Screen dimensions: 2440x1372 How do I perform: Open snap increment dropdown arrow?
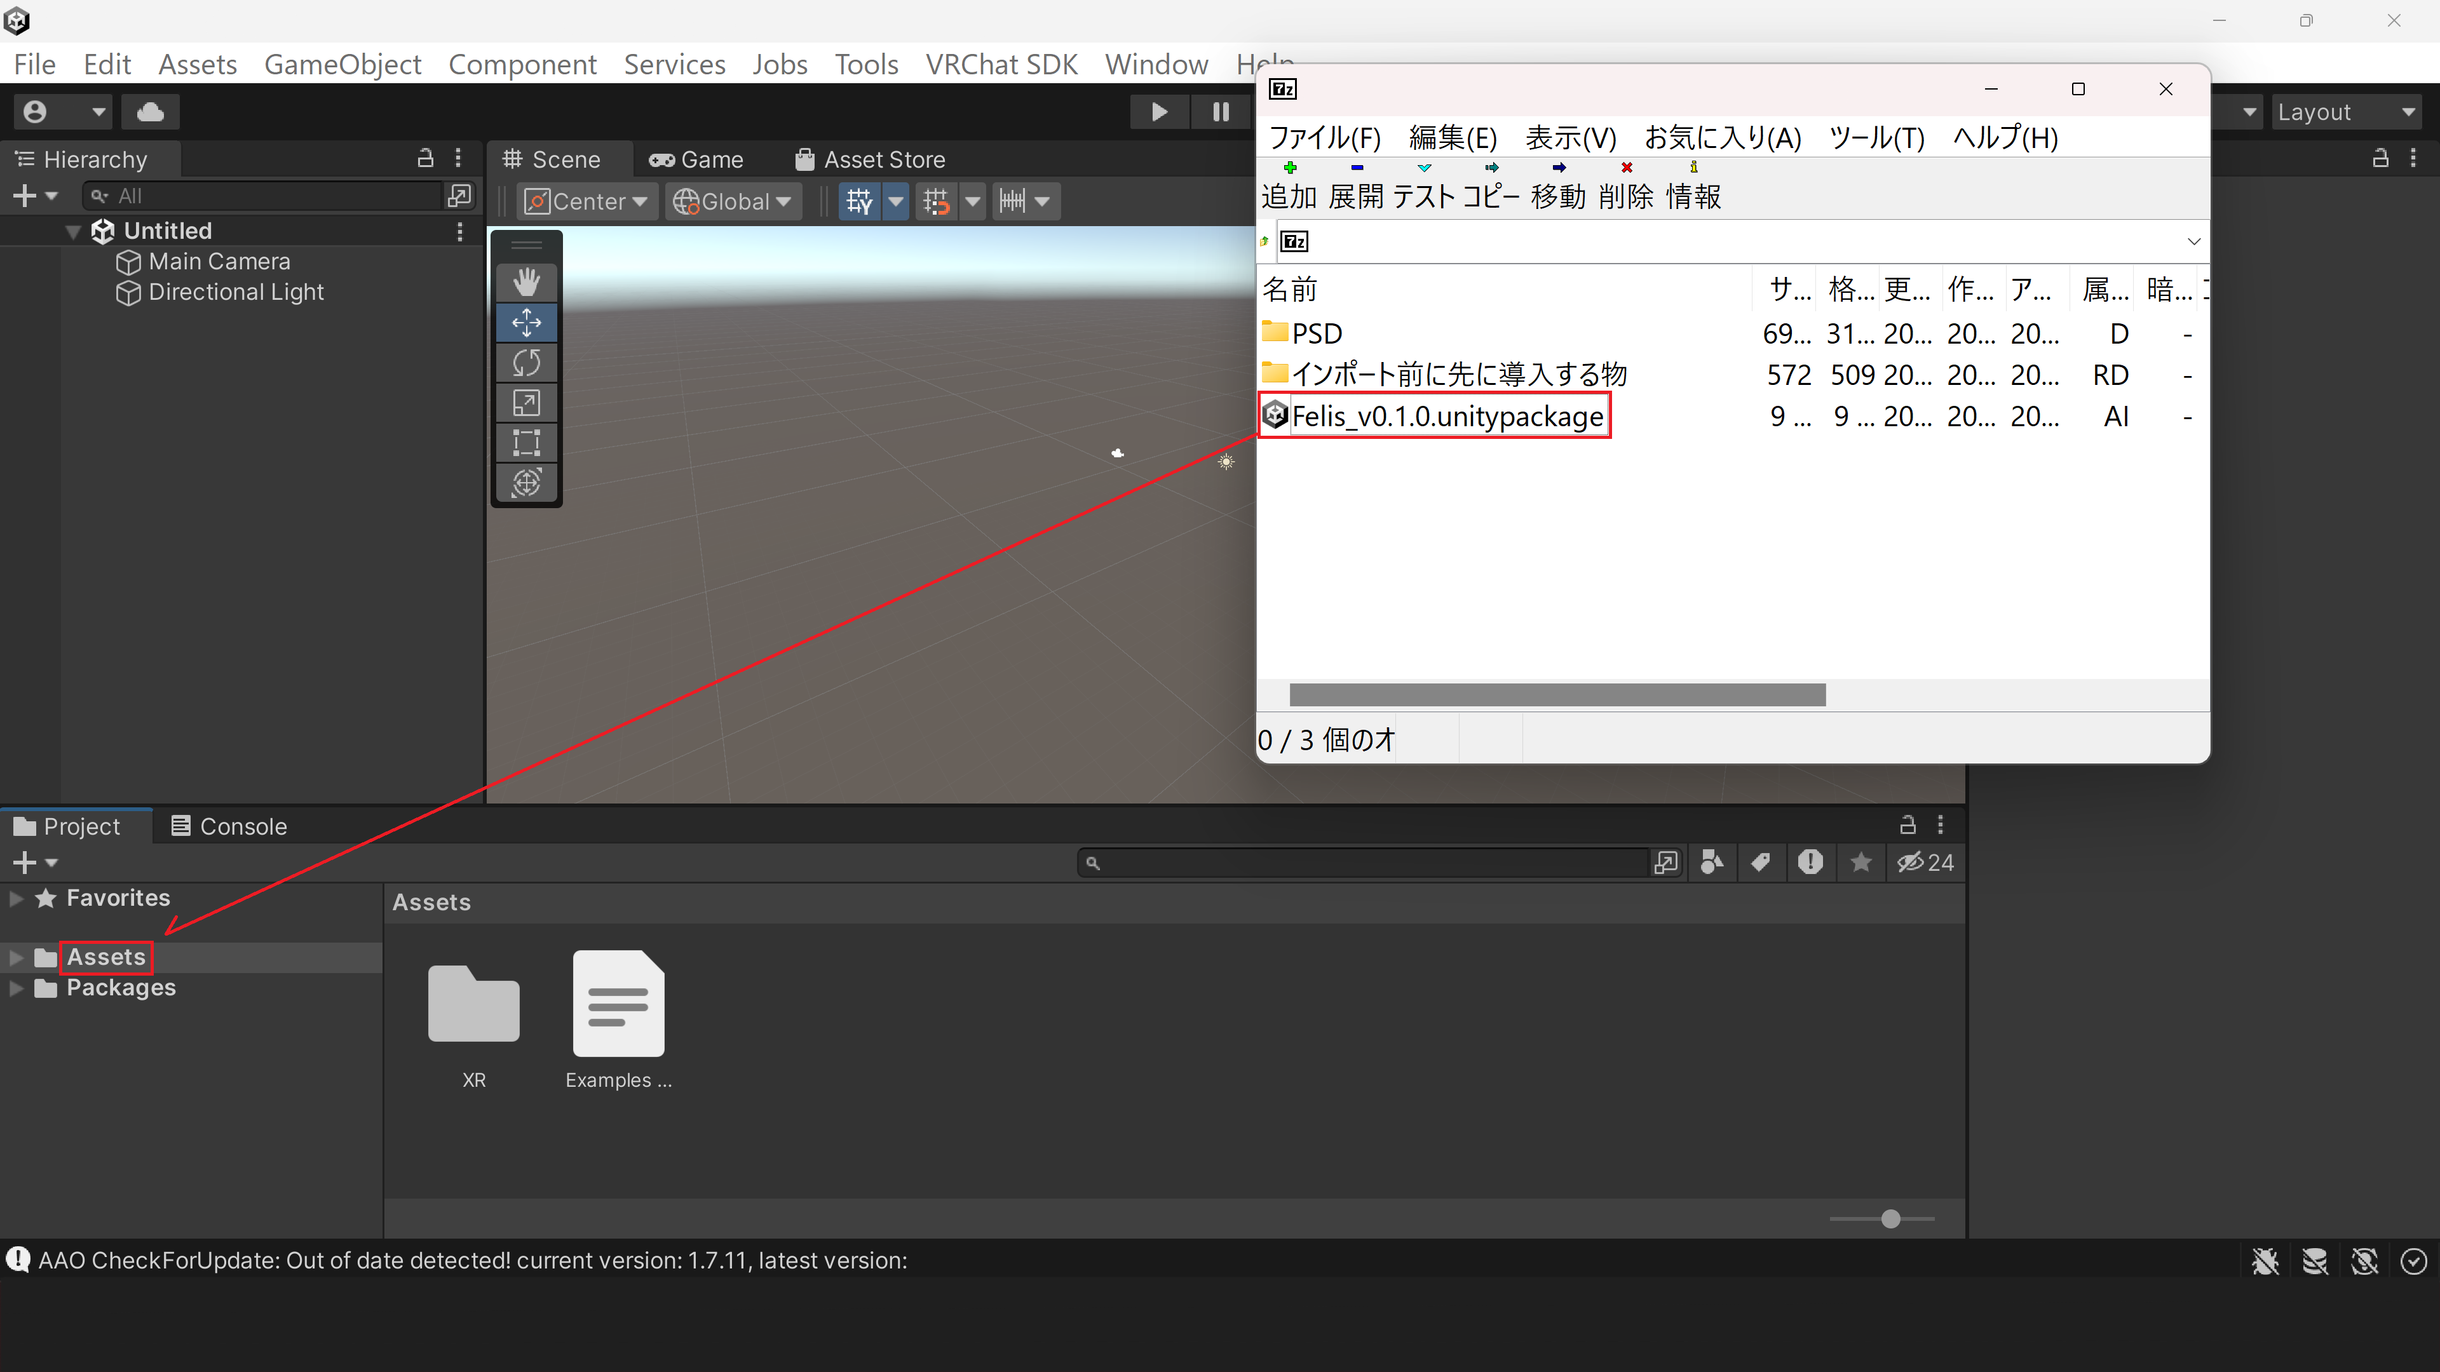click(x=1043, y=201)
